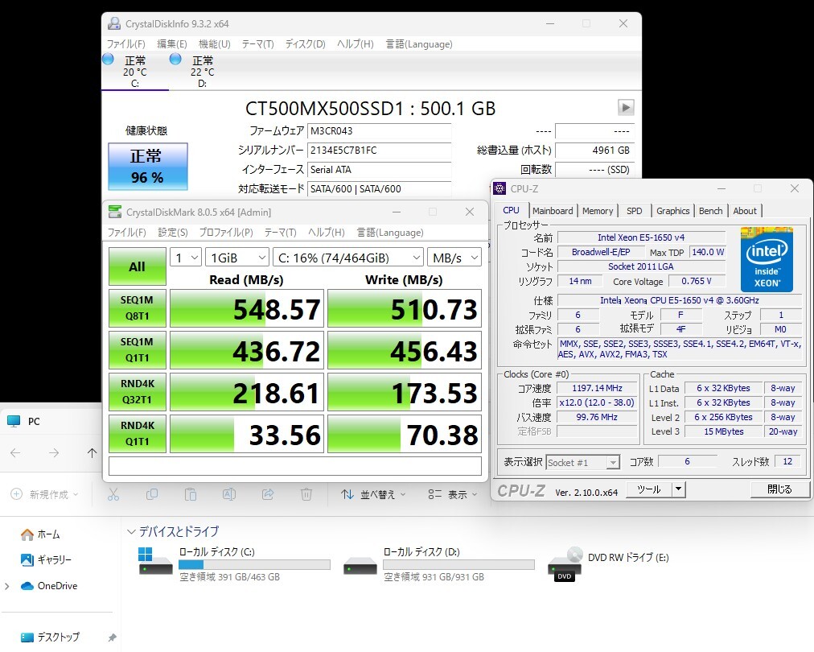The width and height of the screenshot is (814, 652).
Task: Click RND4K Q1T1 write result 70.38
Action: point(405,435)
